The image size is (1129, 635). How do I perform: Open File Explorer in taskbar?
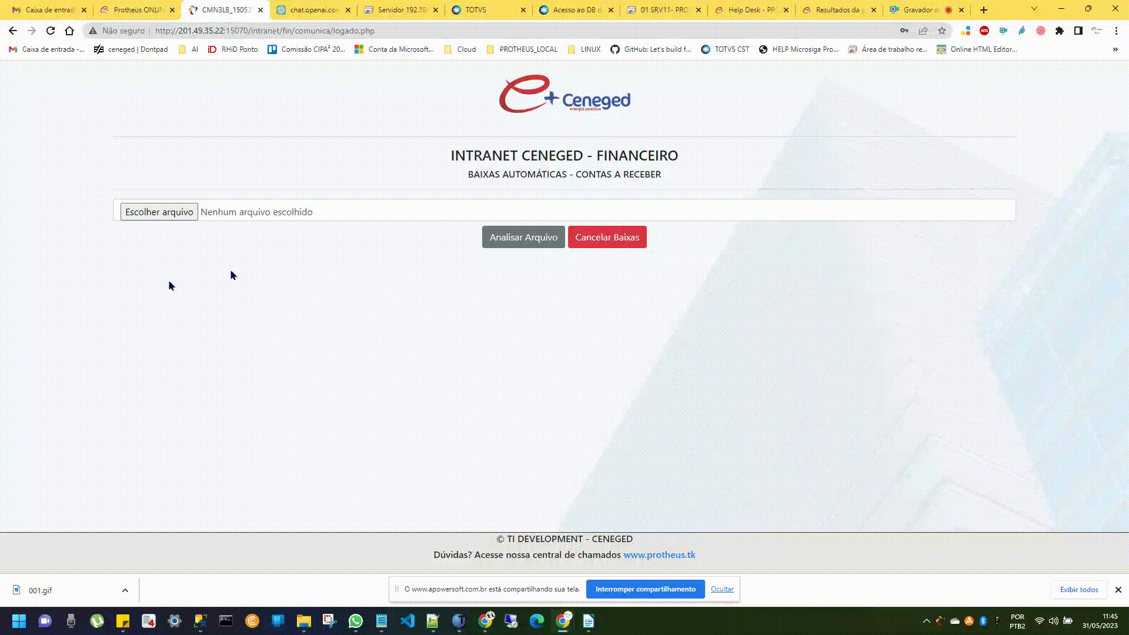[303, 621]
